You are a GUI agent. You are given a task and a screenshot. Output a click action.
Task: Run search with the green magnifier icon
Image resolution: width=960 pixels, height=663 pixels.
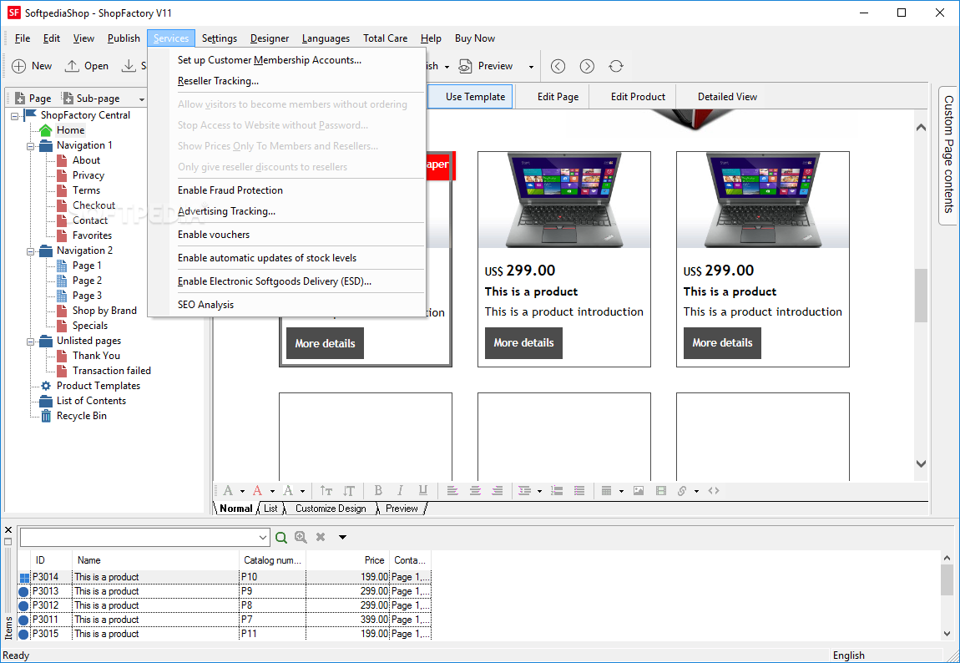(281, 537)
